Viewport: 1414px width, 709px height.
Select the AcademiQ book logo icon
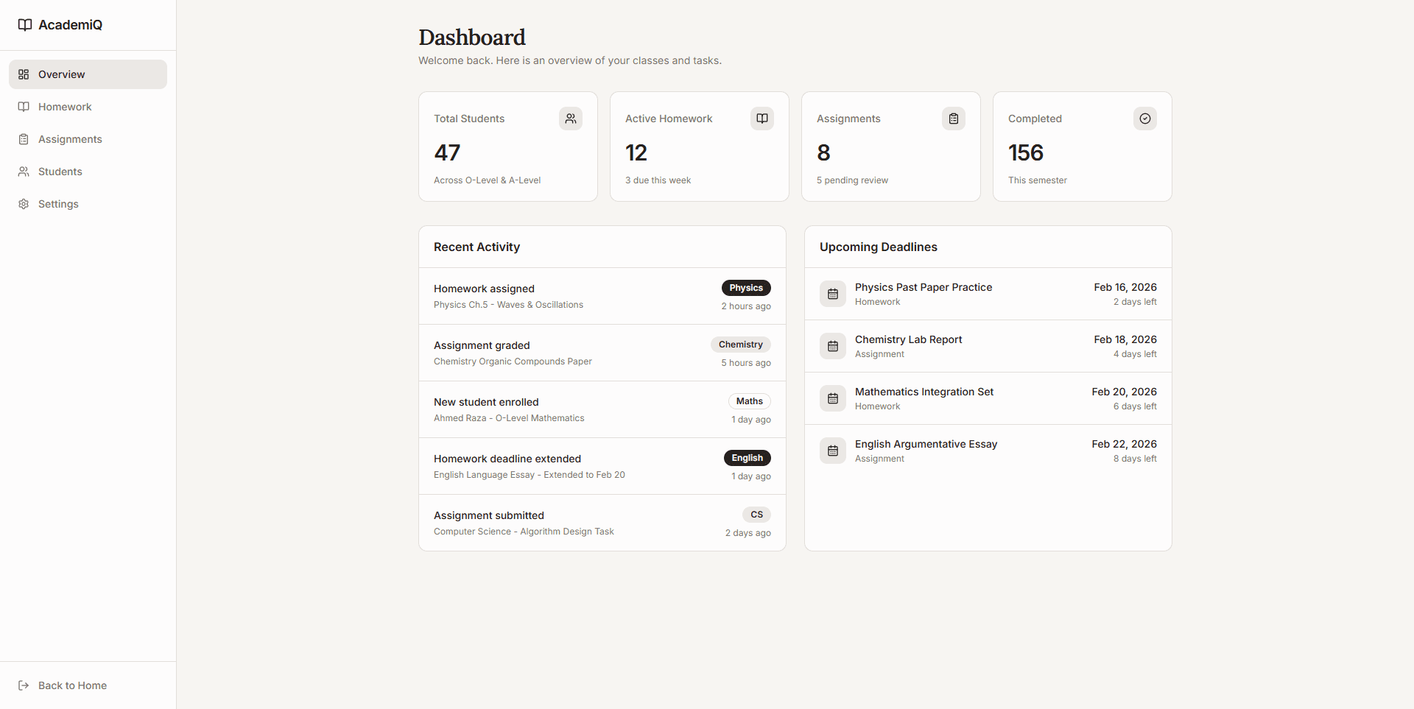click(x=24, y=24)
